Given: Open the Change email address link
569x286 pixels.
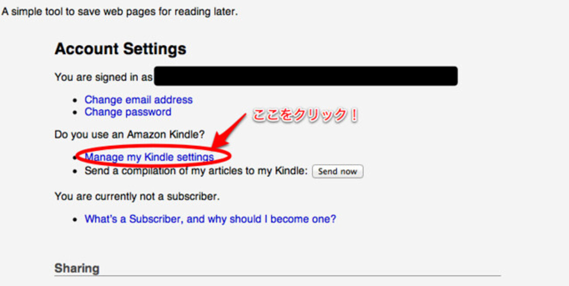Looking at the screenshot, I should [x=138, y=100].
